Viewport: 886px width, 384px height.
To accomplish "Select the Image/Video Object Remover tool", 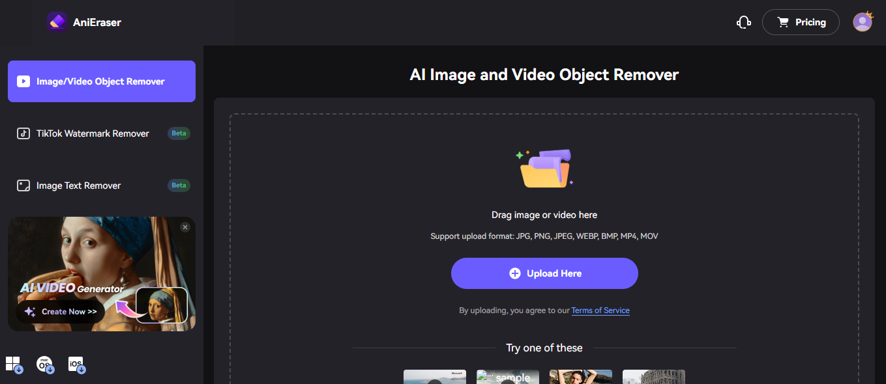I will 101,81.
